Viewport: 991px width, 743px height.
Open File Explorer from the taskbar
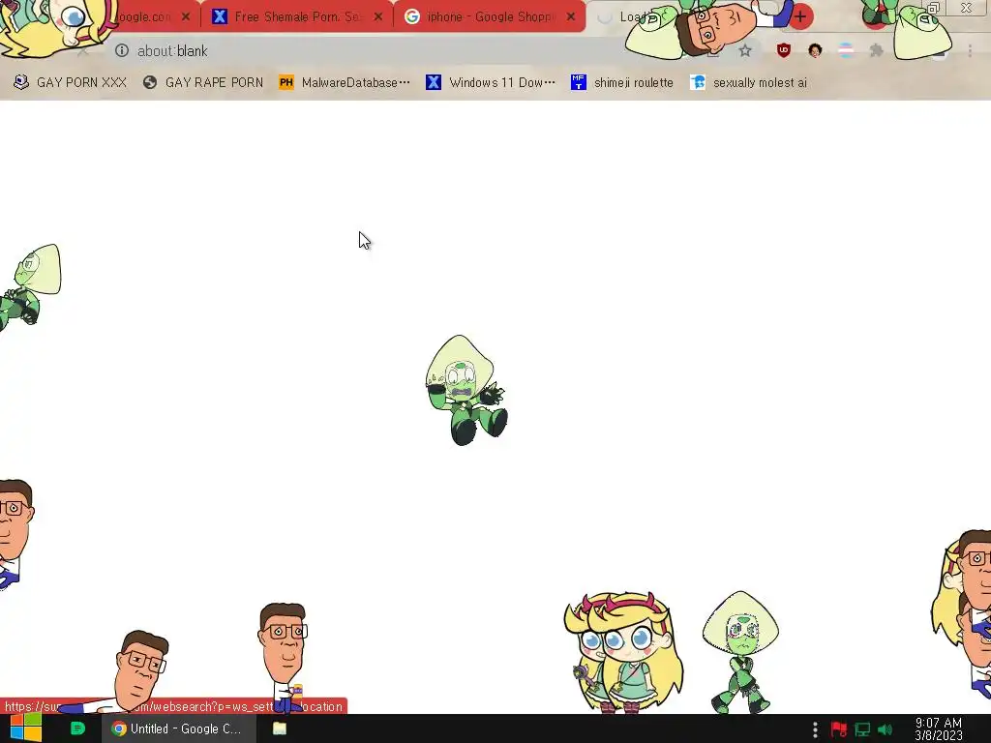[x=280, y=728]
